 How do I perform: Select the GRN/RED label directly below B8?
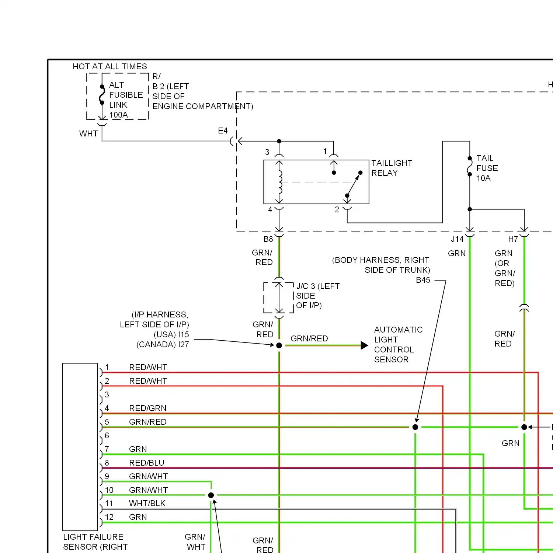click(262, 258)
